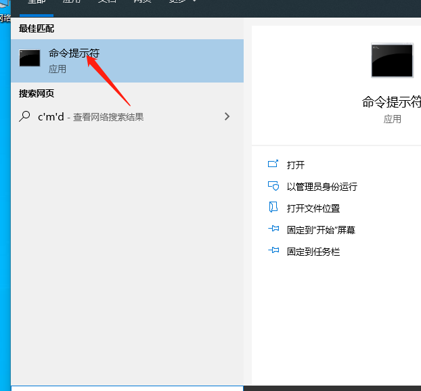Click the pin icon for 固定到任务栏

click(x=273, y=251)
